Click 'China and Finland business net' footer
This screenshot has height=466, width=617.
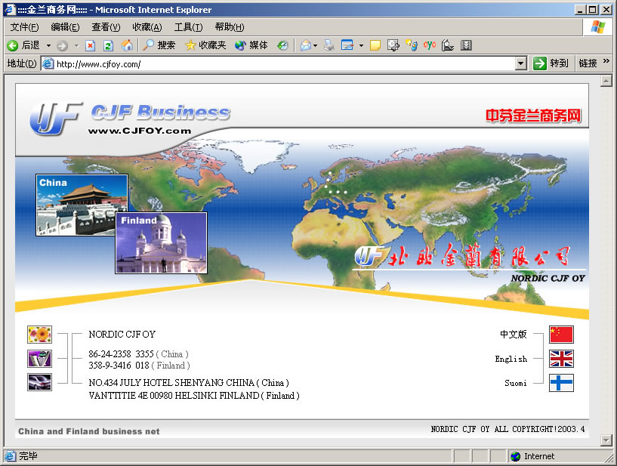coord(89,431)
